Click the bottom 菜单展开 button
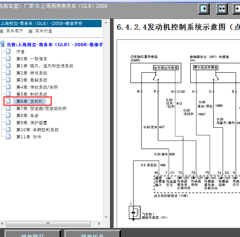 tap(32, 233)
